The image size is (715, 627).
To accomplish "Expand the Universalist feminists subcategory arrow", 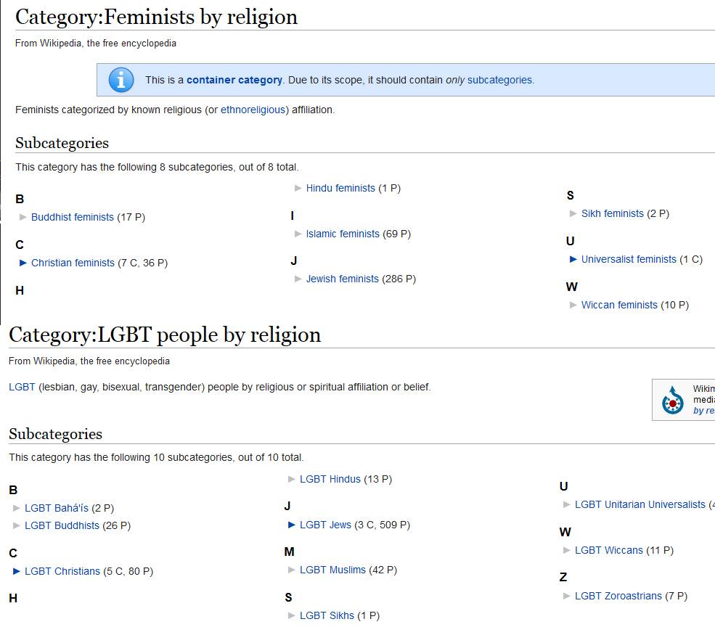I will pos(573,259).
